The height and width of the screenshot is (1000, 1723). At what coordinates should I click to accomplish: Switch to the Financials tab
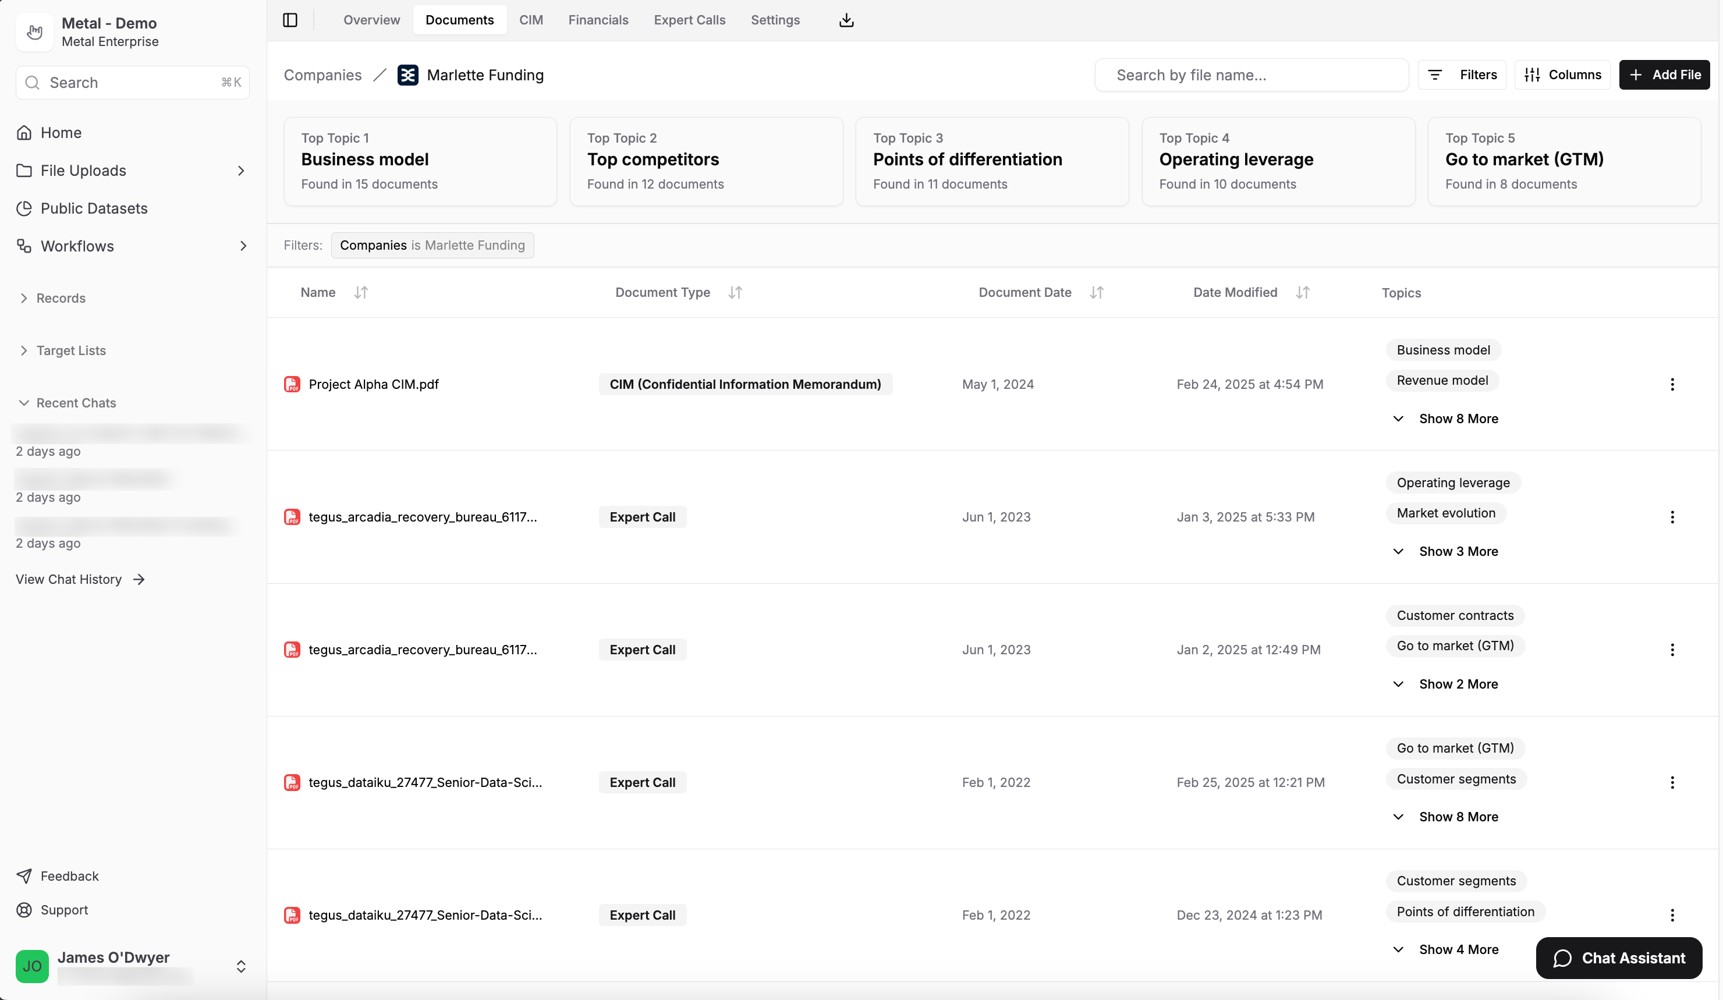coord(598,20)
